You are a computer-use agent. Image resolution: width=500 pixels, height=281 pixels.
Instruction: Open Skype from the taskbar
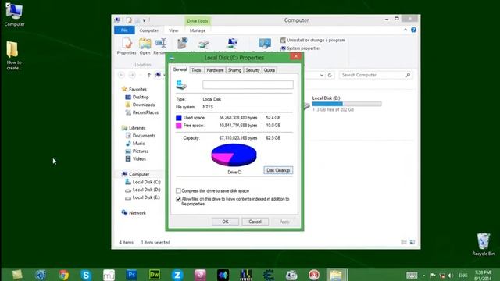point(86,274)
